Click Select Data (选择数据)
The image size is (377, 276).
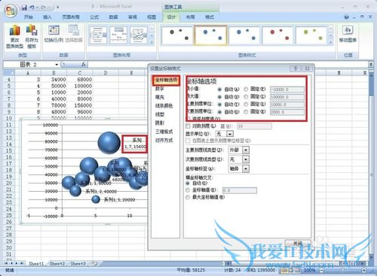click(74, 34)
